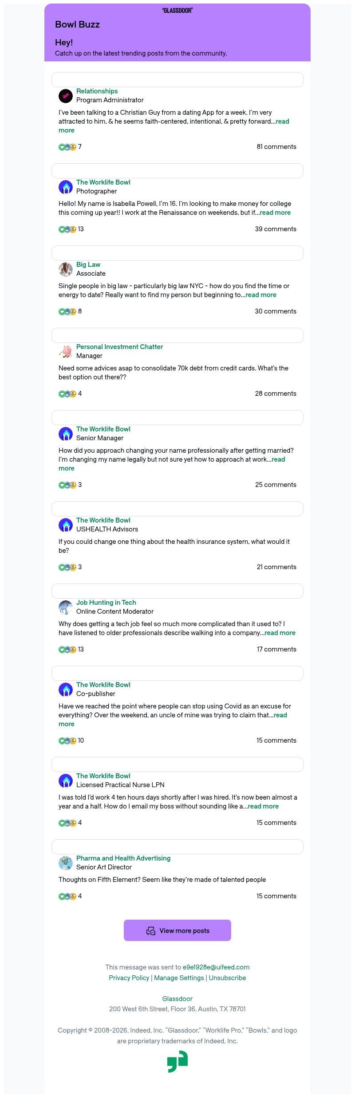Expand read more on Isabella Powell post
The image size is (355, 1098).
(x=275, y=213)
